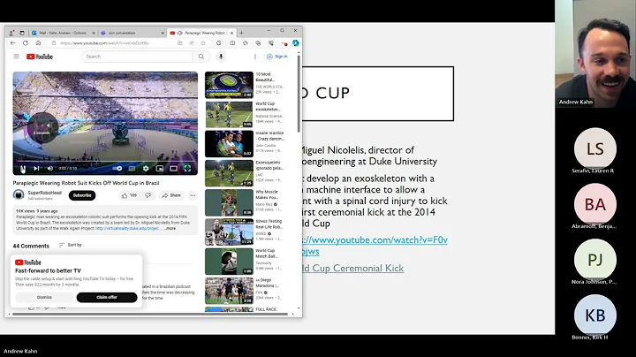Image resolution: width=636 pixels, height=357 pixels.
Task: Open YouTube settings three-dot menu
Action: coord(255,57)
